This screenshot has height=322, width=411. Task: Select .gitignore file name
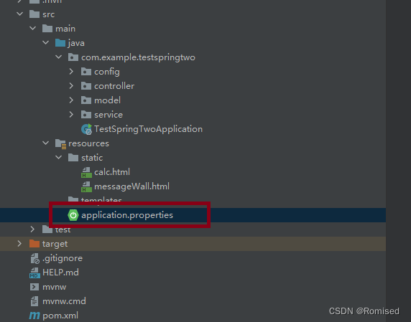click(63, 258)
